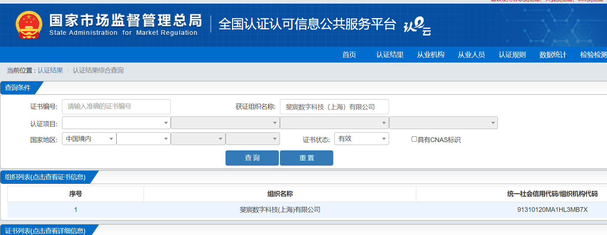The height and width of the screenshot is (235, 607).
Task: Open the 认证规则 navigation menu
Action: click(512, 55)
